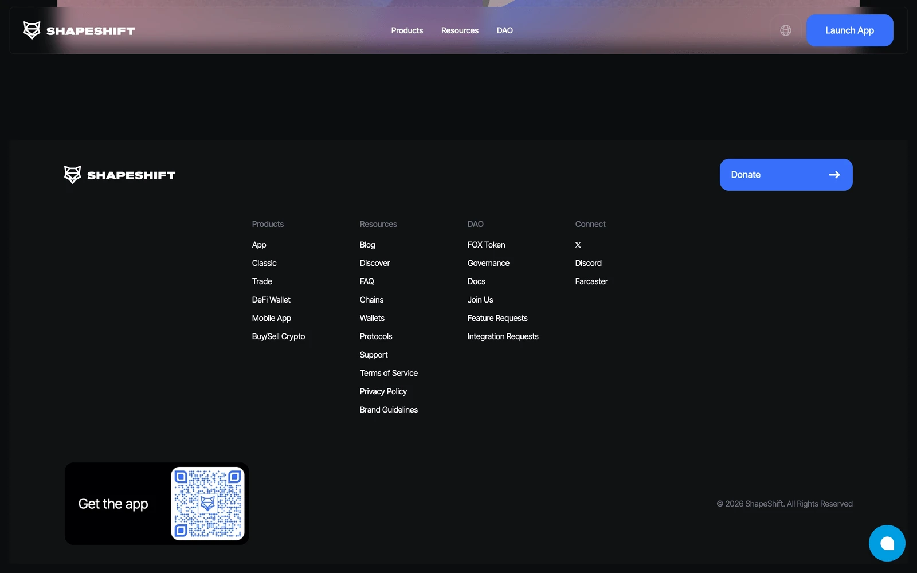The height and width of the screenshot is (573, 917).
Task: Click the ShapeShift footer logo
Action: (120, 175)
